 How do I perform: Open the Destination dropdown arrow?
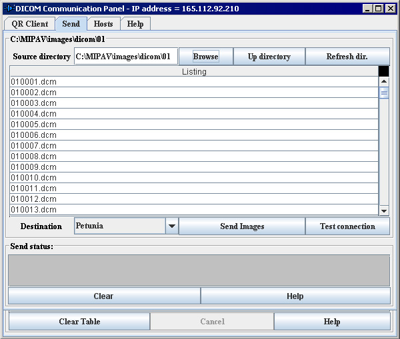(172, 226)
